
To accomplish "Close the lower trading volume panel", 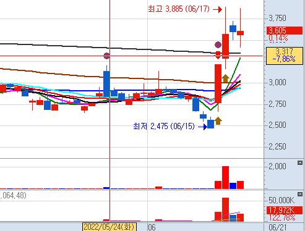I will coord(300,194).
